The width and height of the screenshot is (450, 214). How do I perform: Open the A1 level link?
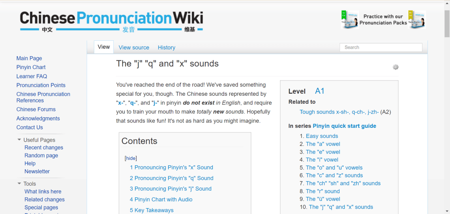pos(320,91)
